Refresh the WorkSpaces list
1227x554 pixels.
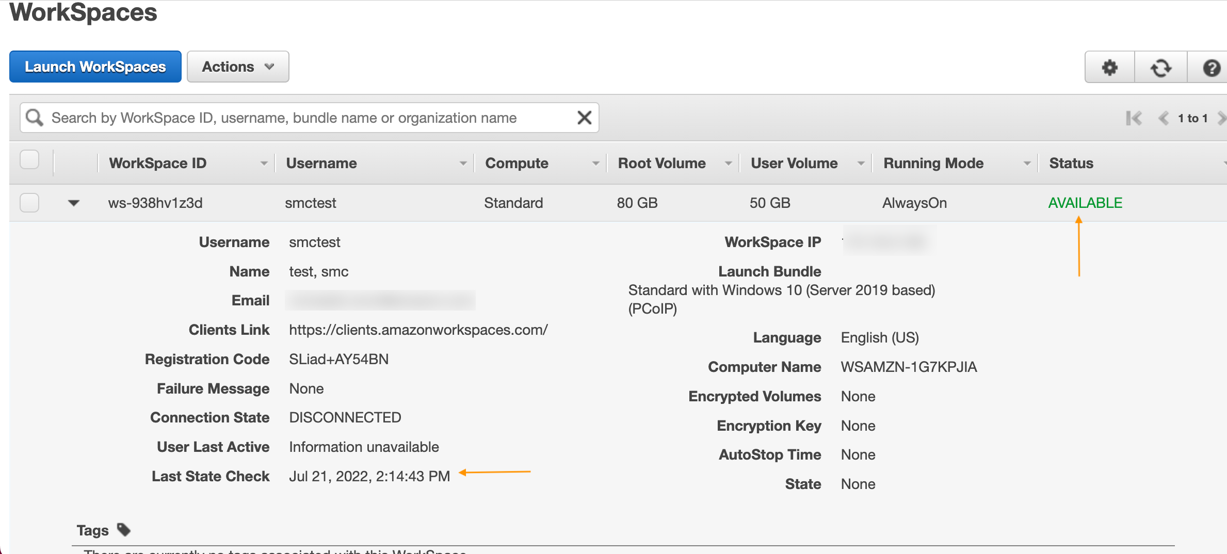coord(1161,67)
